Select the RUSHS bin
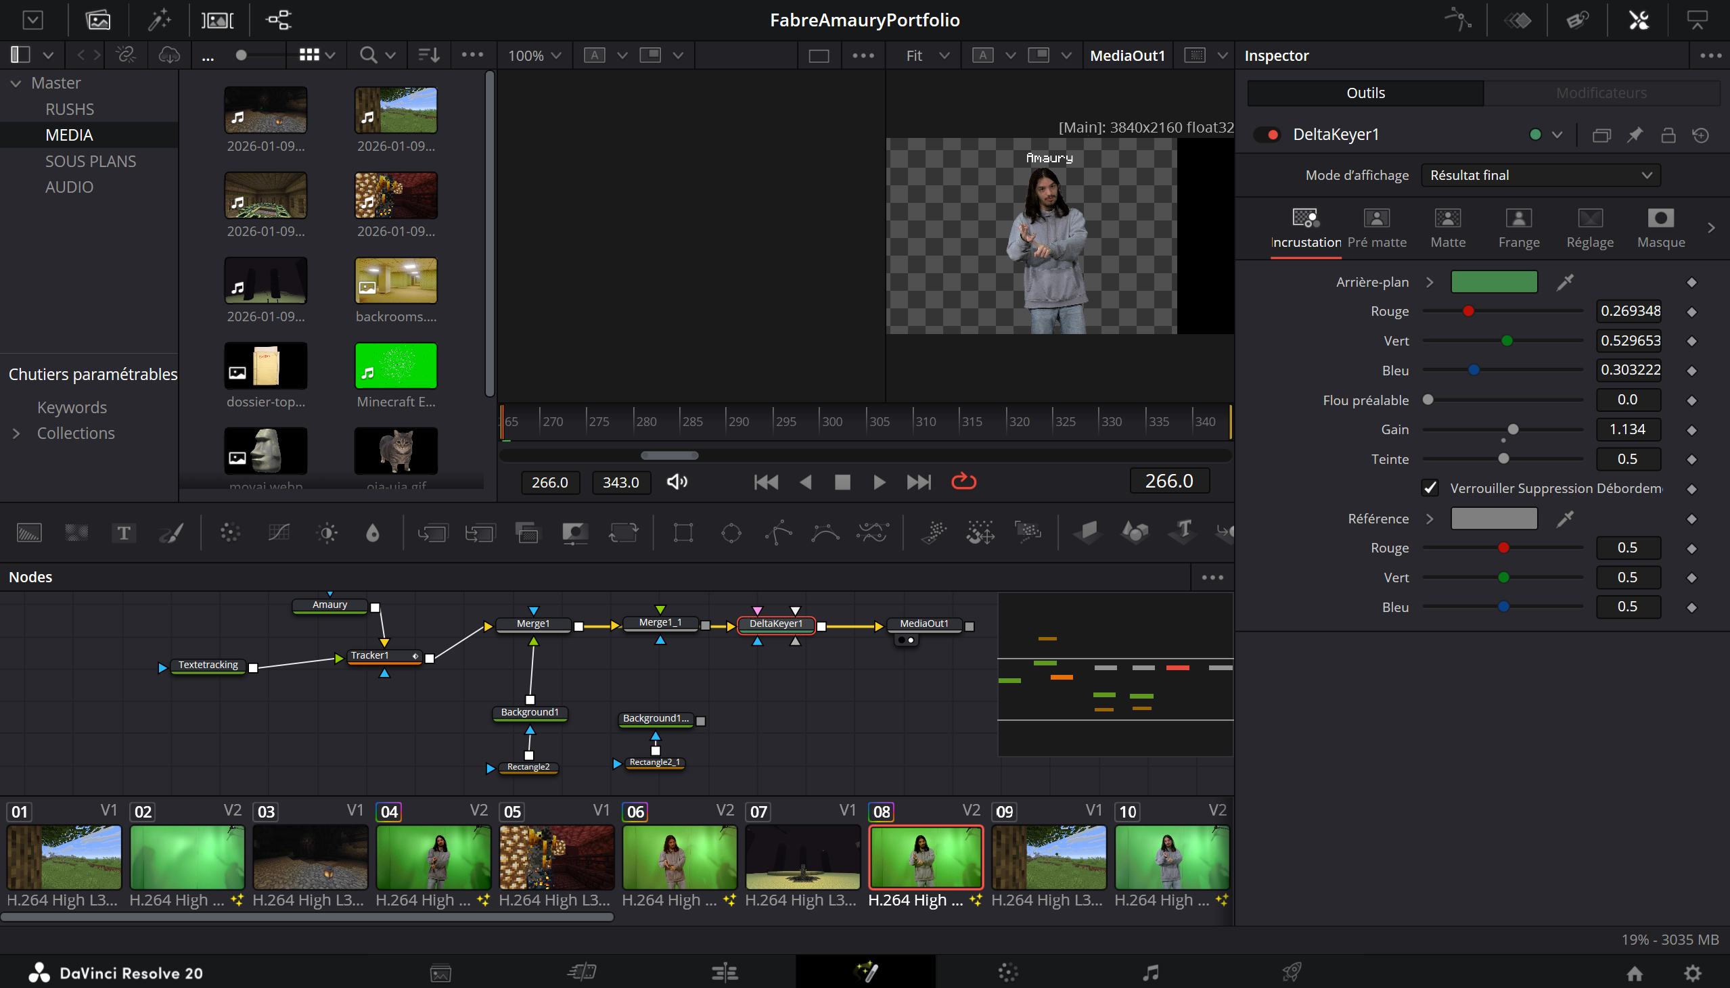1730x988 pixels. [69, 109]
